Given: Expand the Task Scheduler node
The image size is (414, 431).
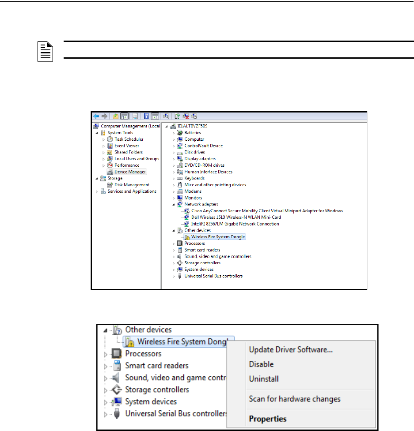Looking at the screenshot, I should (x=103, y=140).
